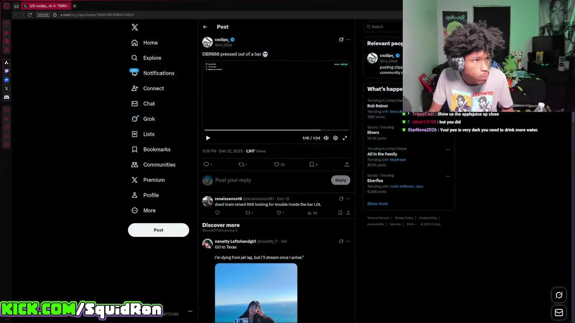Open Connect in the sidebar

click(x=148, y=88)
